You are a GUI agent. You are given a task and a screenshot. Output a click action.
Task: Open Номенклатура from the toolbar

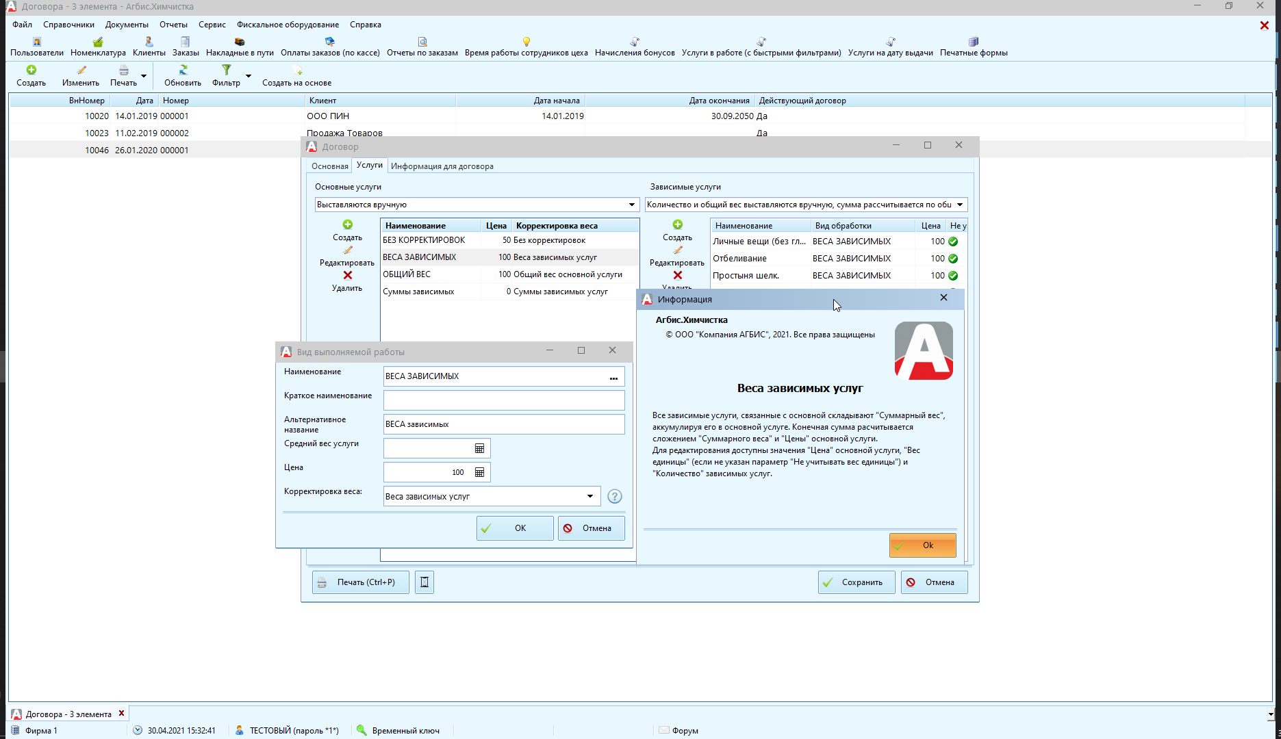click(x=98, y=47)
